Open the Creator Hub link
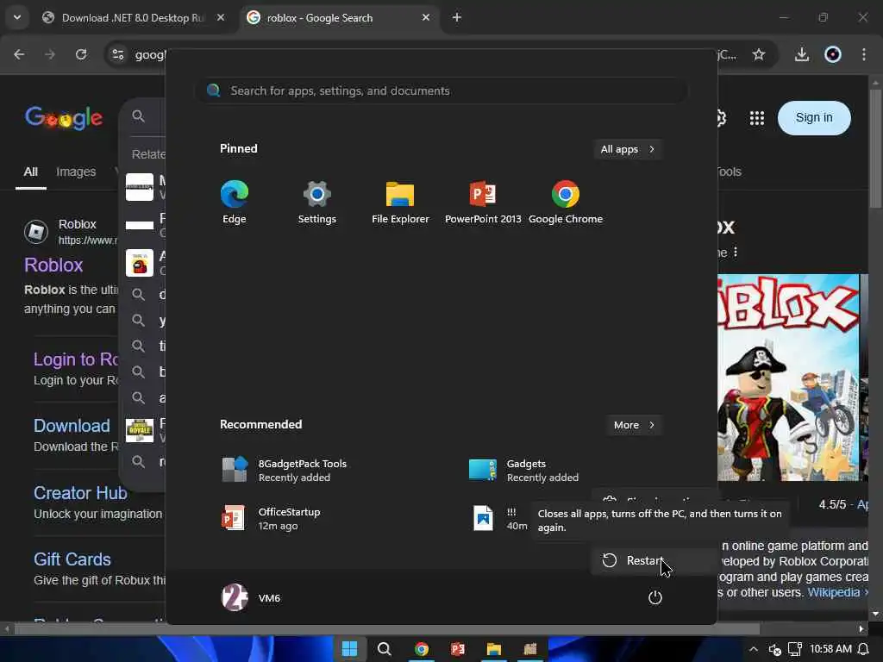This screenshot has height=662, width=883. (x=80, y=493)
